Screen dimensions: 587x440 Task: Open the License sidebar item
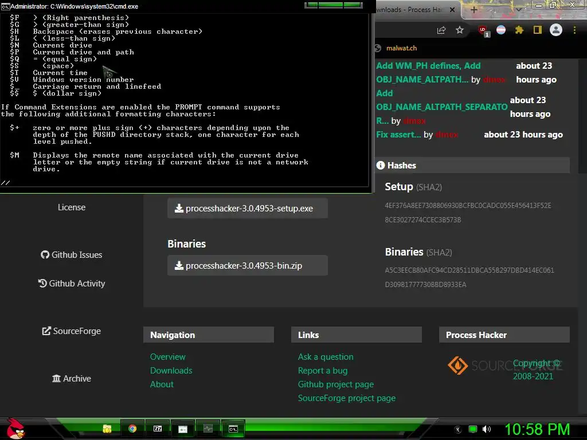pyautogui.click(x=72, y=207)
